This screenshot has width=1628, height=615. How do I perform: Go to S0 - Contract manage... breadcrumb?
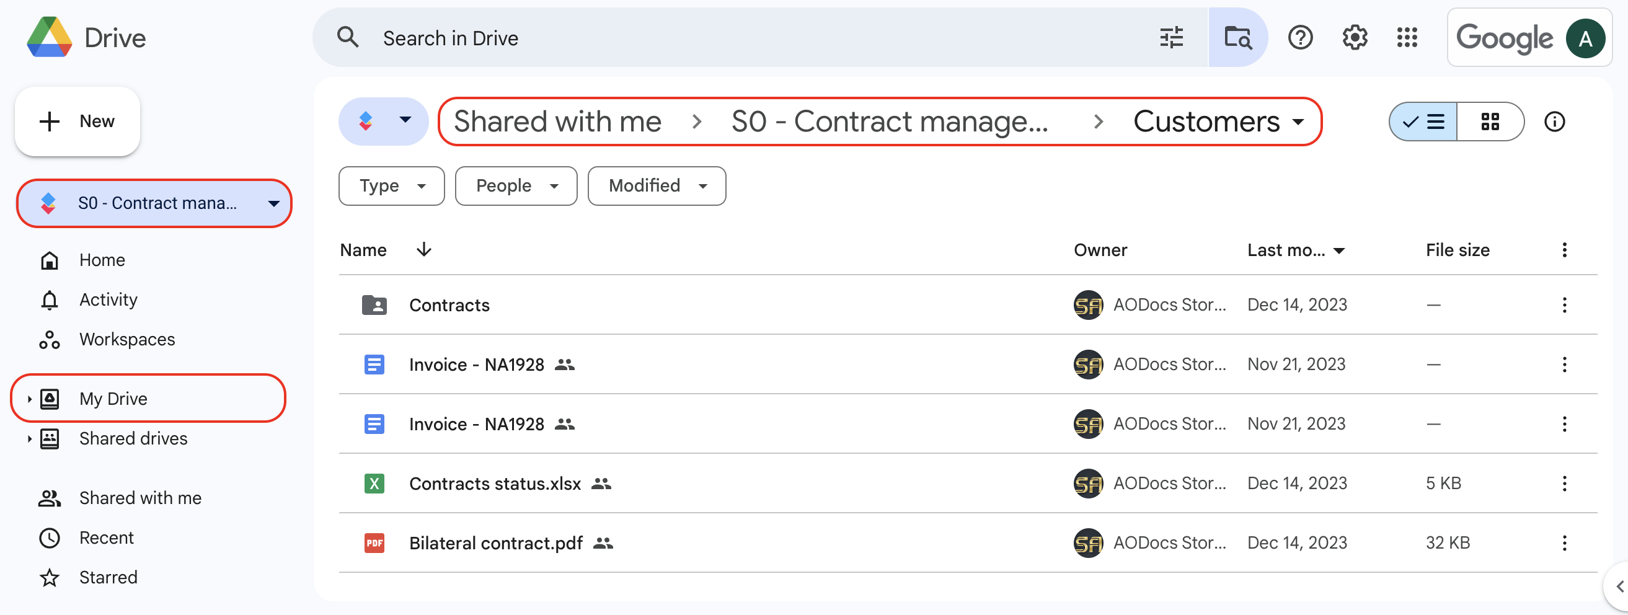click(889, 122)
